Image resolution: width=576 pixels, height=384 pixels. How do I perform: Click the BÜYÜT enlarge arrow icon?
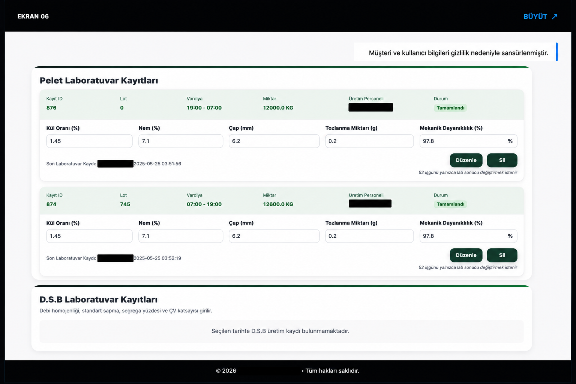[555, 16]
